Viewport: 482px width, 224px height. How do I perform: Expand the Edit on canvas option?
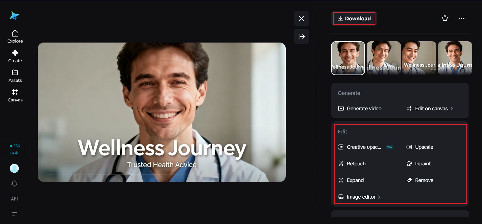coord(430,108)
